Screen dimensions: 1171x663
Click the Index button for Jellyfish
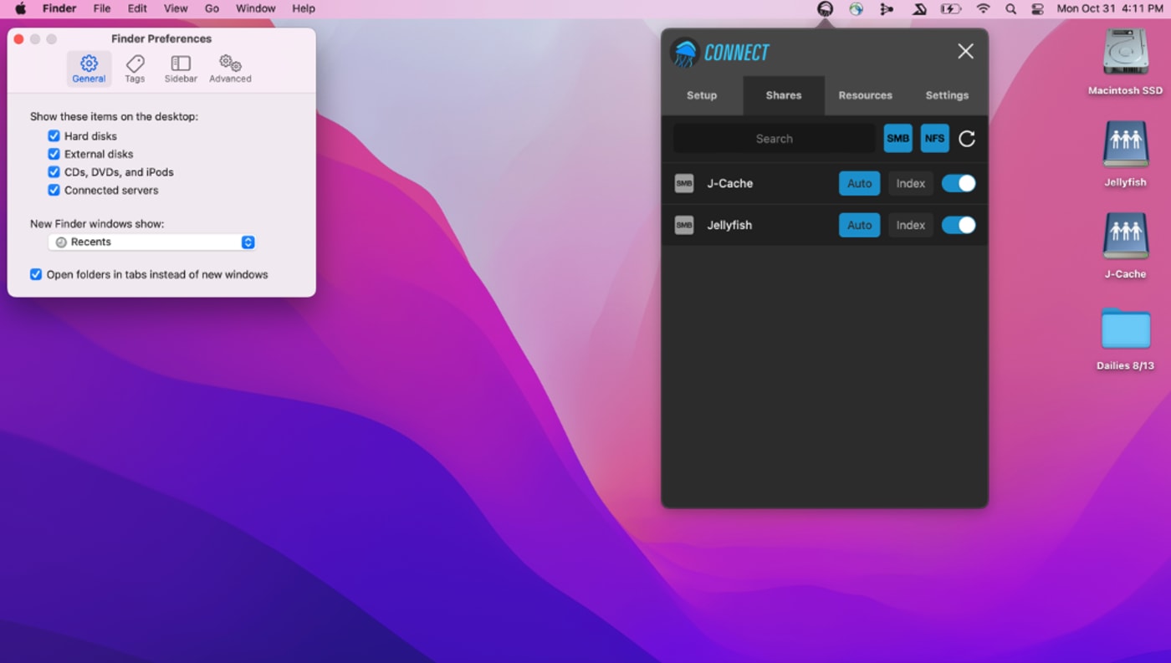point(910,225)
